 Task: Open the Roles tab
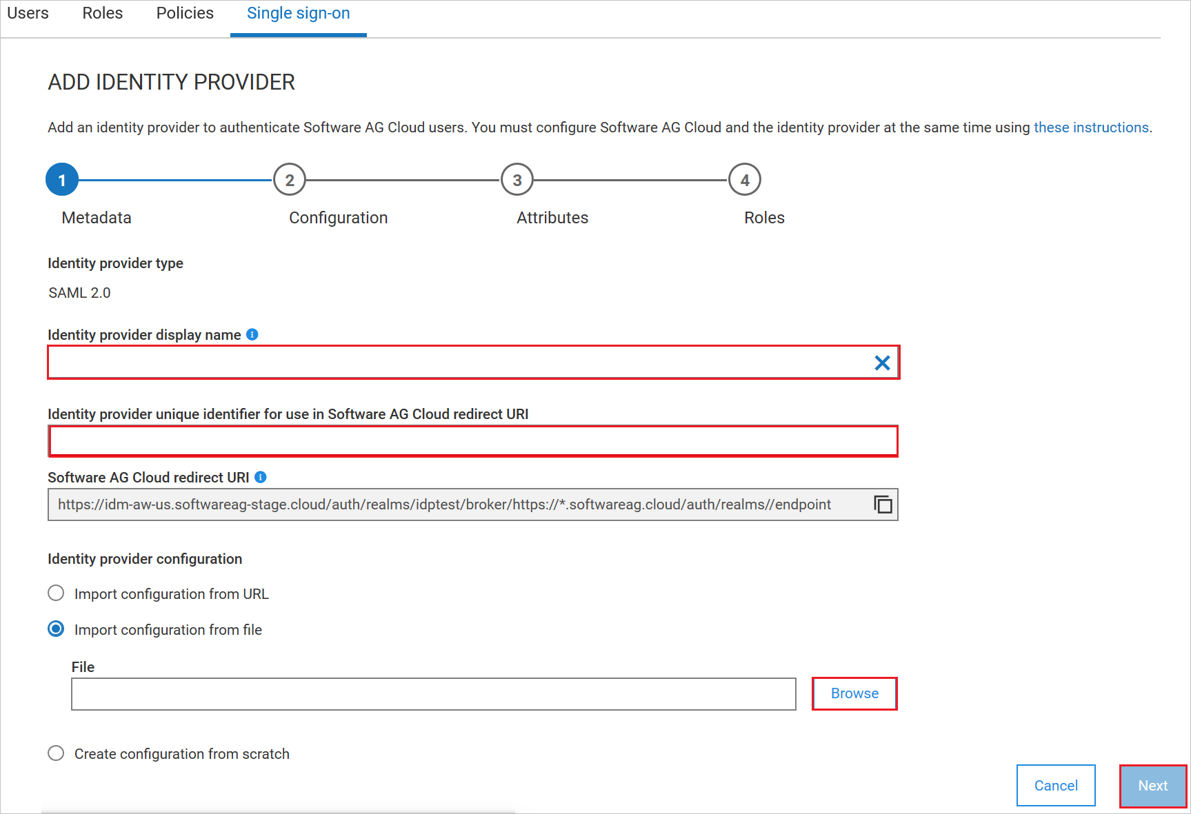coord(102,13)
